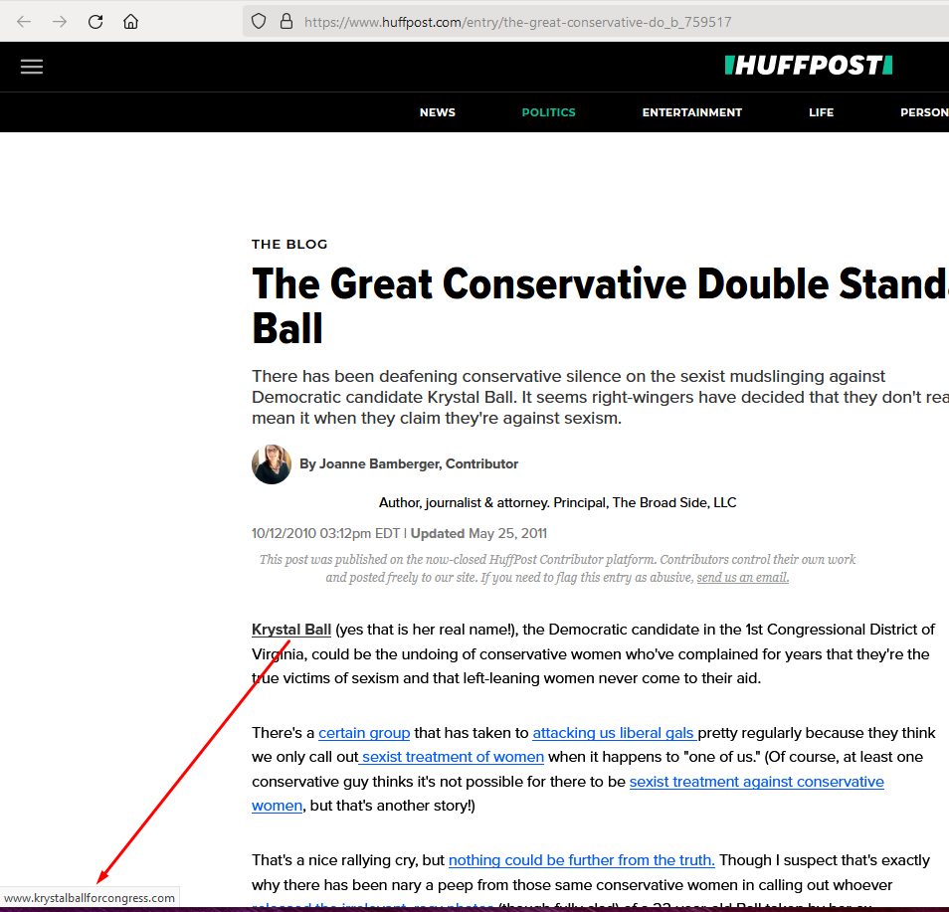Reload the page with the refresh icon
949x912 pixels.
point(95,22)
